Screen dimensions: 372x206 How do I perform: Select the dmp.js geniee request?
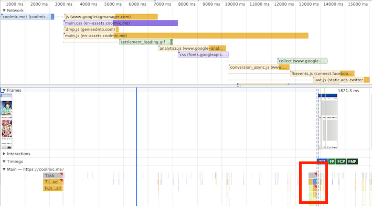91,29
